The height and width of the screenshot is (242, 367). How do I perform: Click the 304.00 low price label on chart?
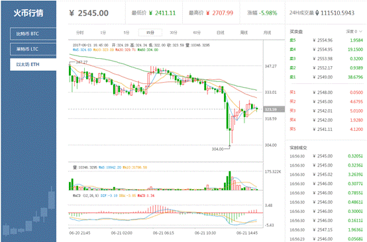point(217,149)
